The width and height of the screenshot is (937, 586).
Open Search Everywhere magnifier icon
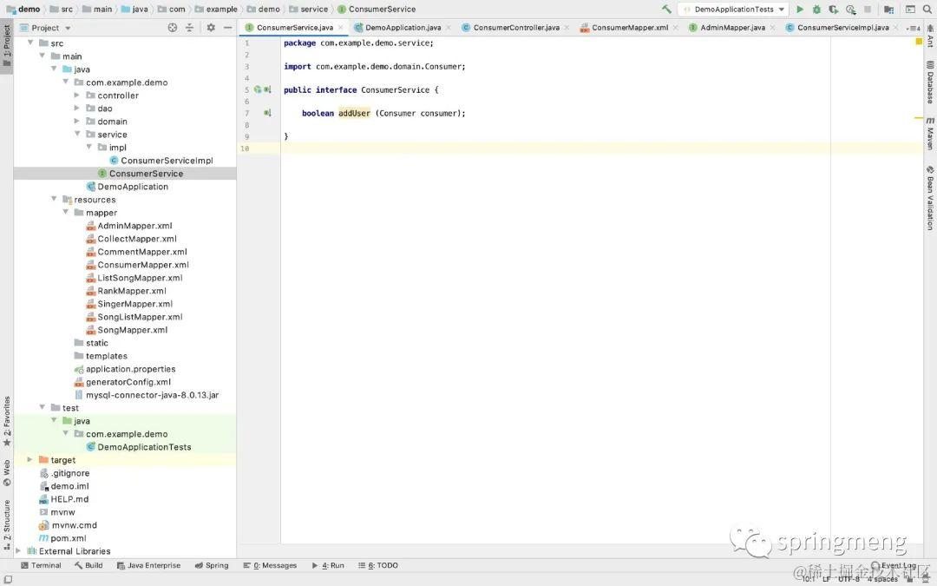point(927,9)
